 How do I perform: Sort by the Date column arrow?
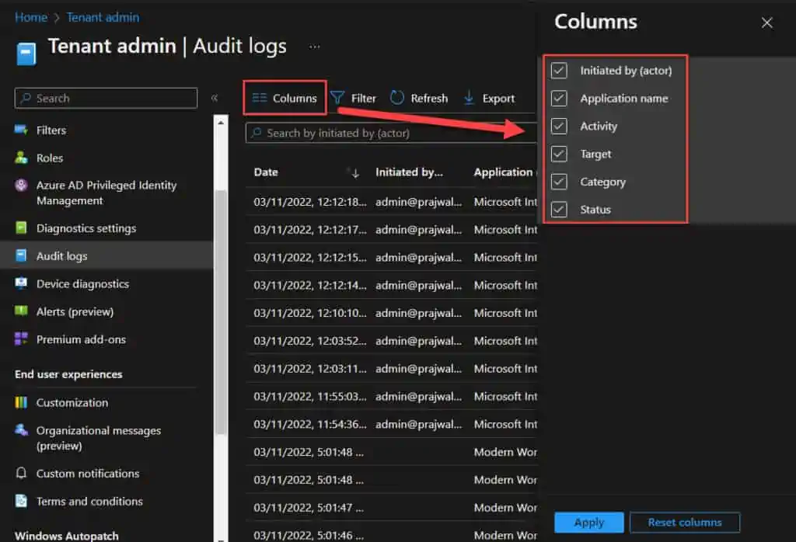click(x=355, y=173)
